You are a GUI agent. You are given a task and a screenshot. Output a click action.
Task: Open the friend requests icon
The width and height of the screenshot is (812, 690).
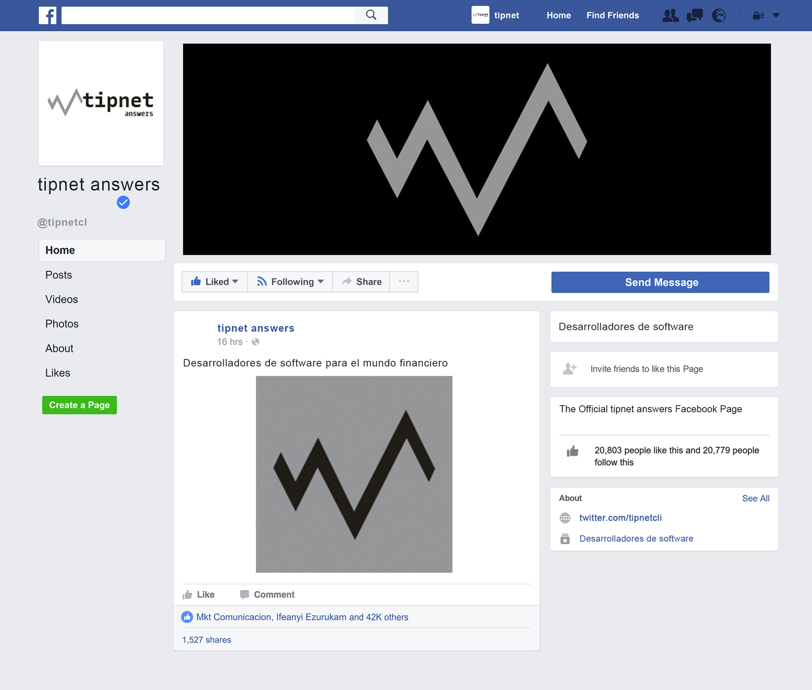pos(670,16)
